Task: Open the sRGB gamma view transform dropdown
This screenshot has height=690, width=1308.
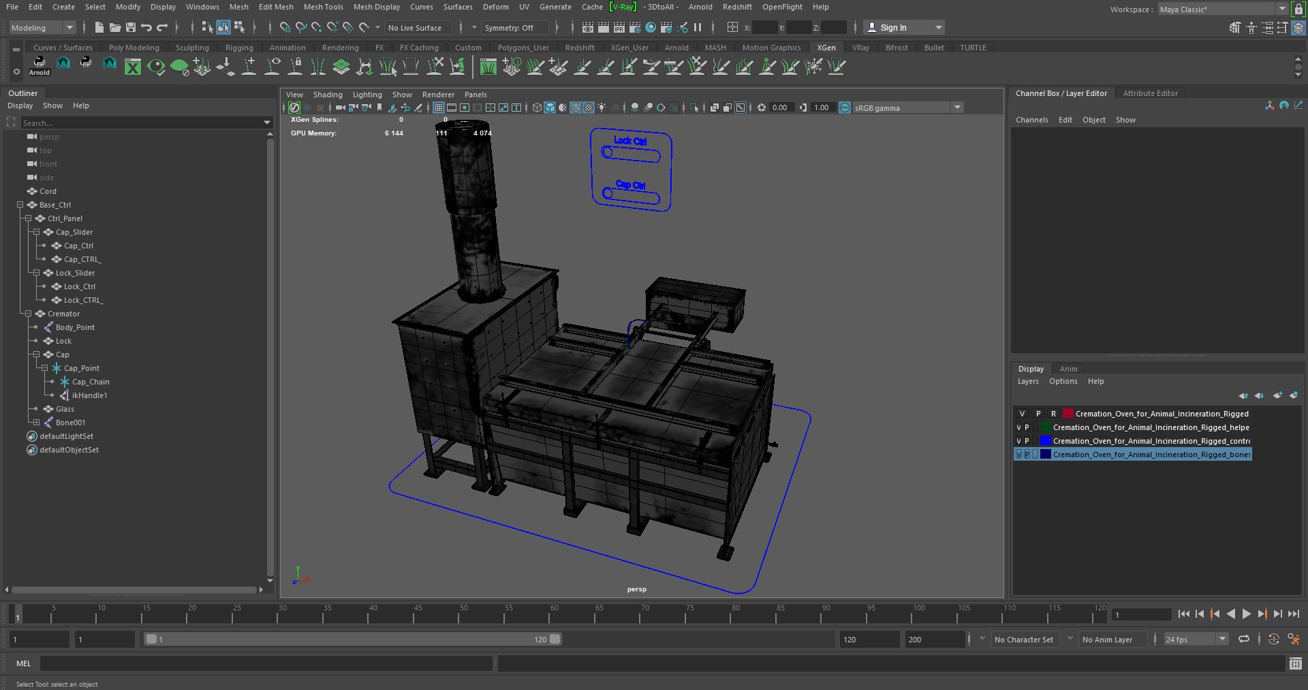Action: tap(908, 108)
